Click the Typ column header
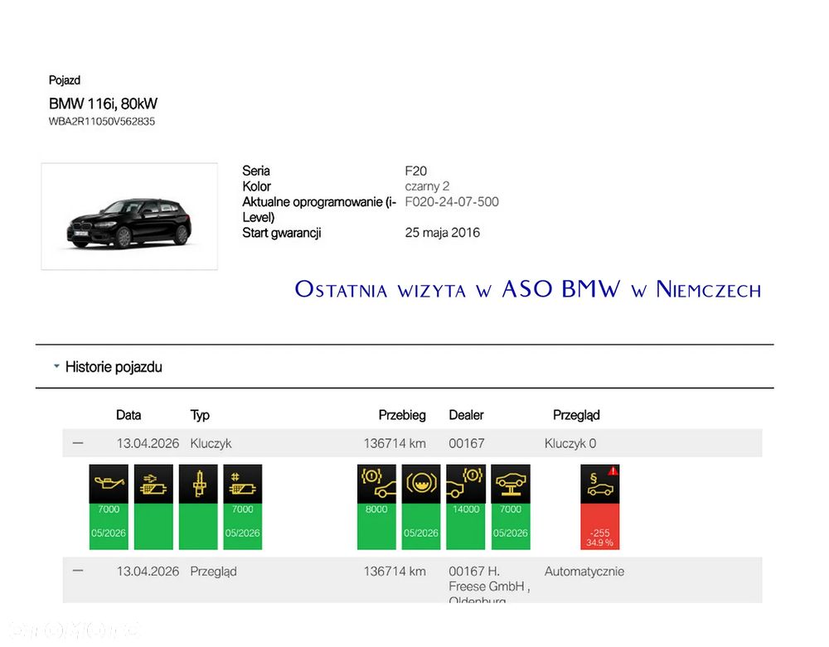Image resolution: width=829 pixels, height=647 pixels. click(200, 415)
